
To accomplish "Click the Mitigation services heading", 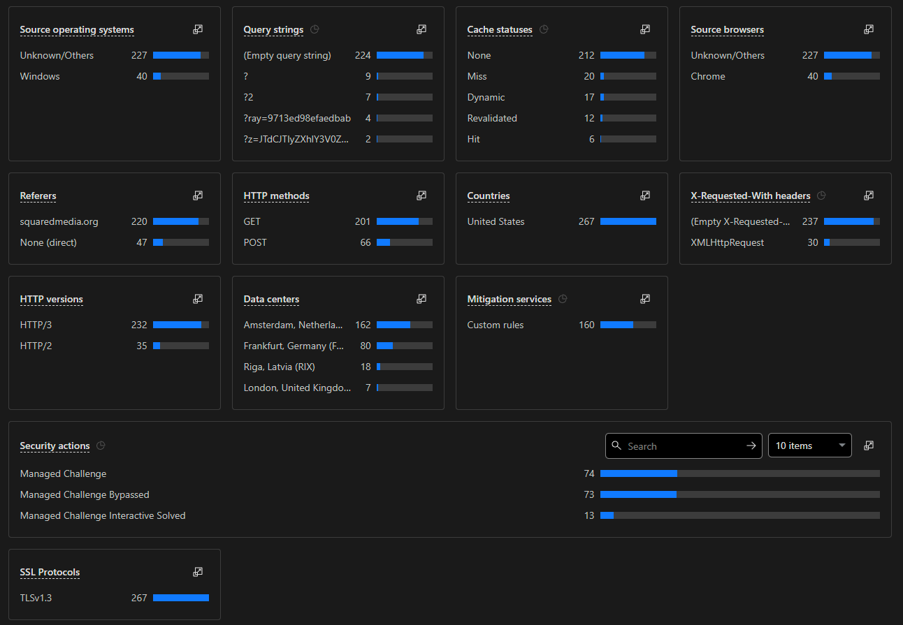I will pos(510,300).
